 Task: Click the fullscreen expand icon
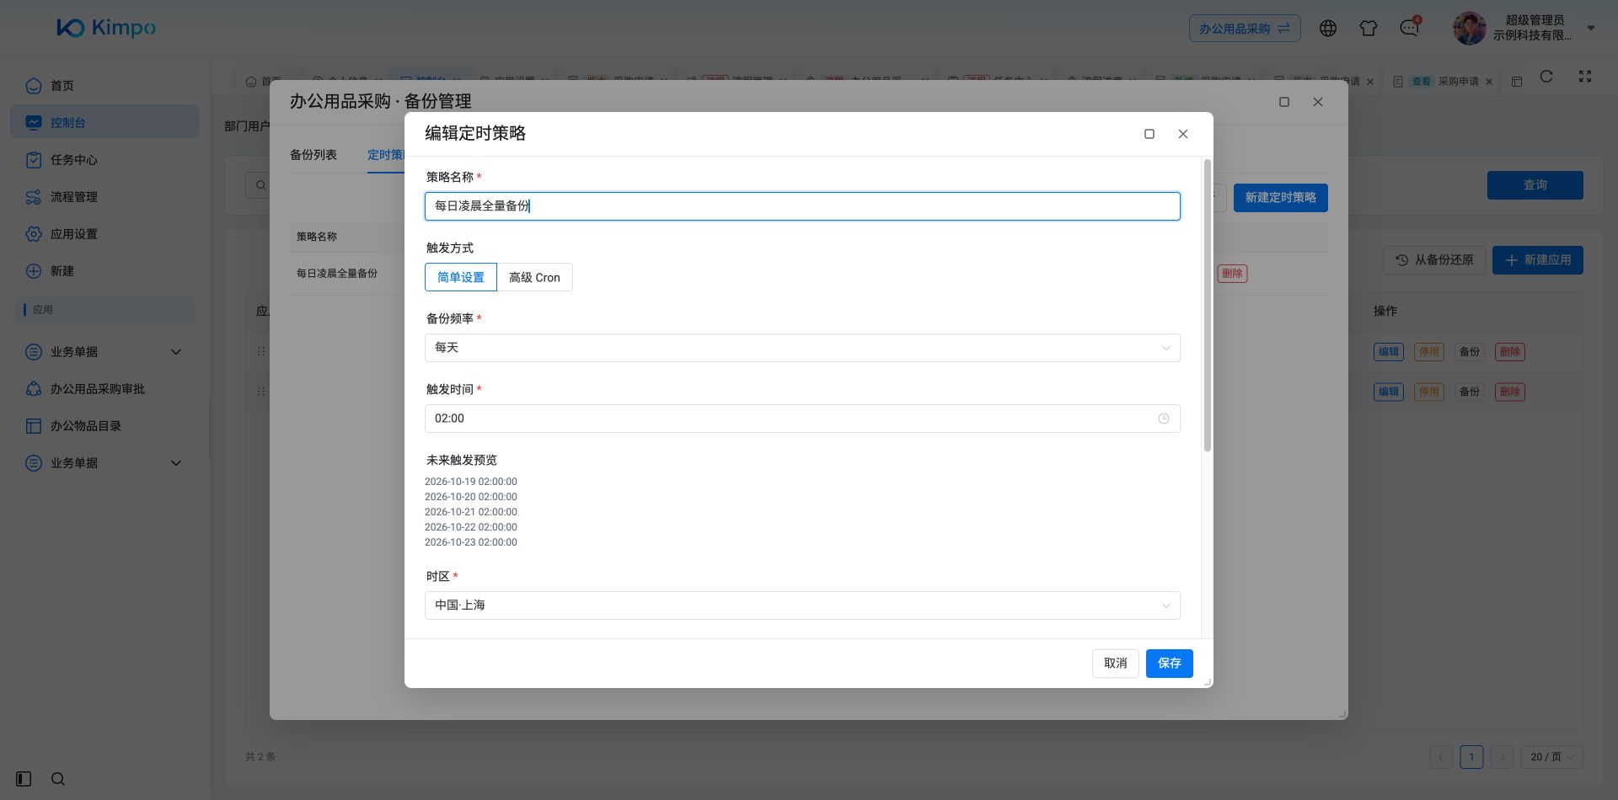click(x=1585, y=77)
